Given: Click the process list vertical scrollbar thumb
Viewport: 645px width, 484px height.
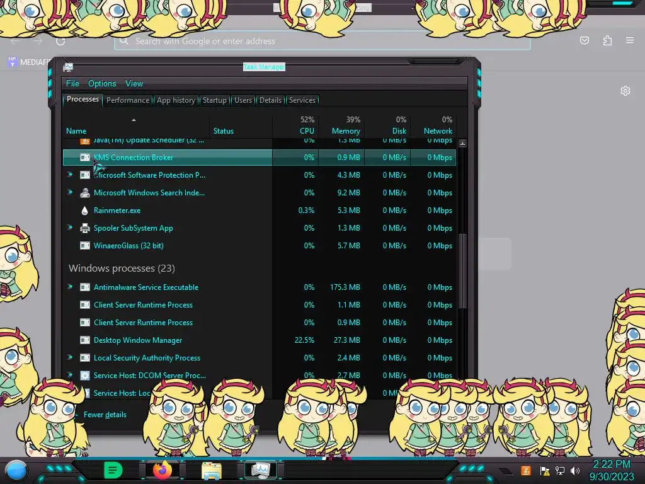Looking at the screenshot, I should coord(462,271).
